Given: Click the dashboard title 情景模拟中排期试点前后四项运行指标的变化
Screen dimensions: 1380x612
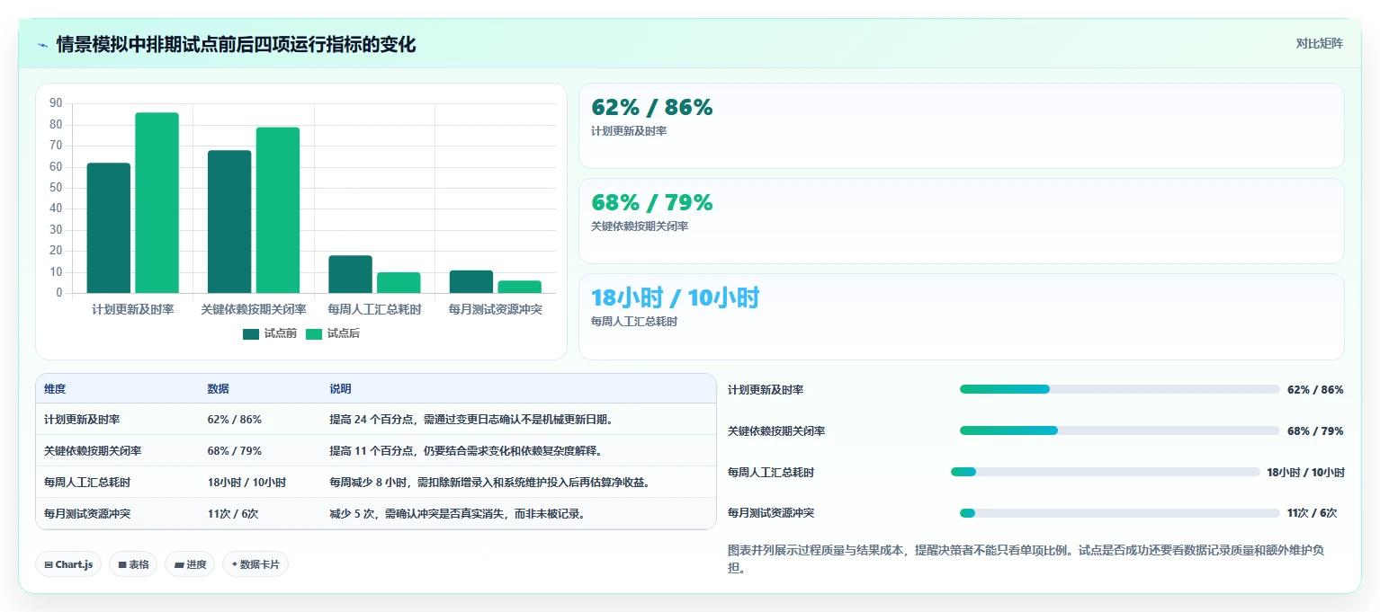Looking at the screenshot, I should (236, 44).
